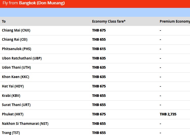The height and width of the screenshot is (135, 190).
Task: Click the Fly from Bangkok (Don Mueang) heading
Action: [x=33, y=3]
